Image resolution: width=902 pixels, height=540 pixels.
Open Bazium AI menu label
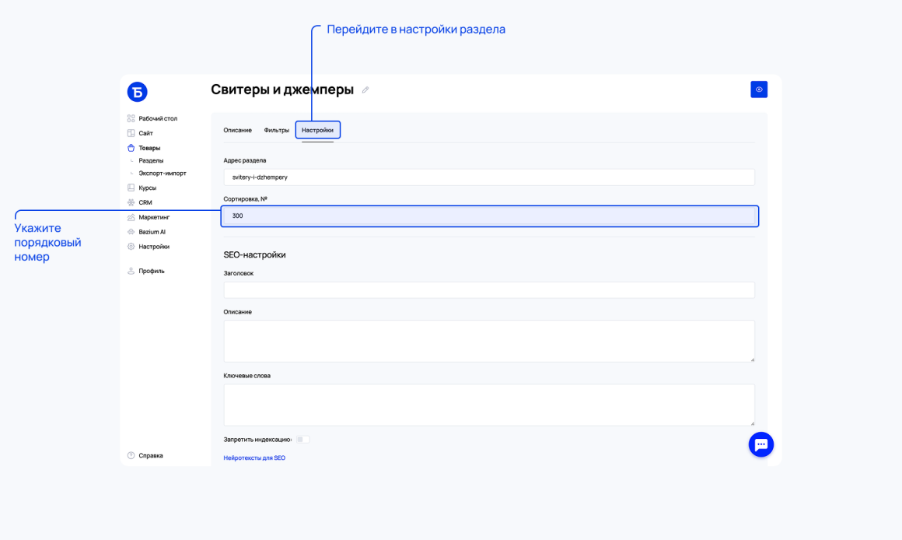(152, 232)
